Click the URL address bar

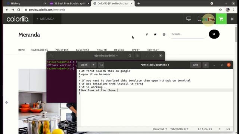pyautogui.click(x=120, y=10)
